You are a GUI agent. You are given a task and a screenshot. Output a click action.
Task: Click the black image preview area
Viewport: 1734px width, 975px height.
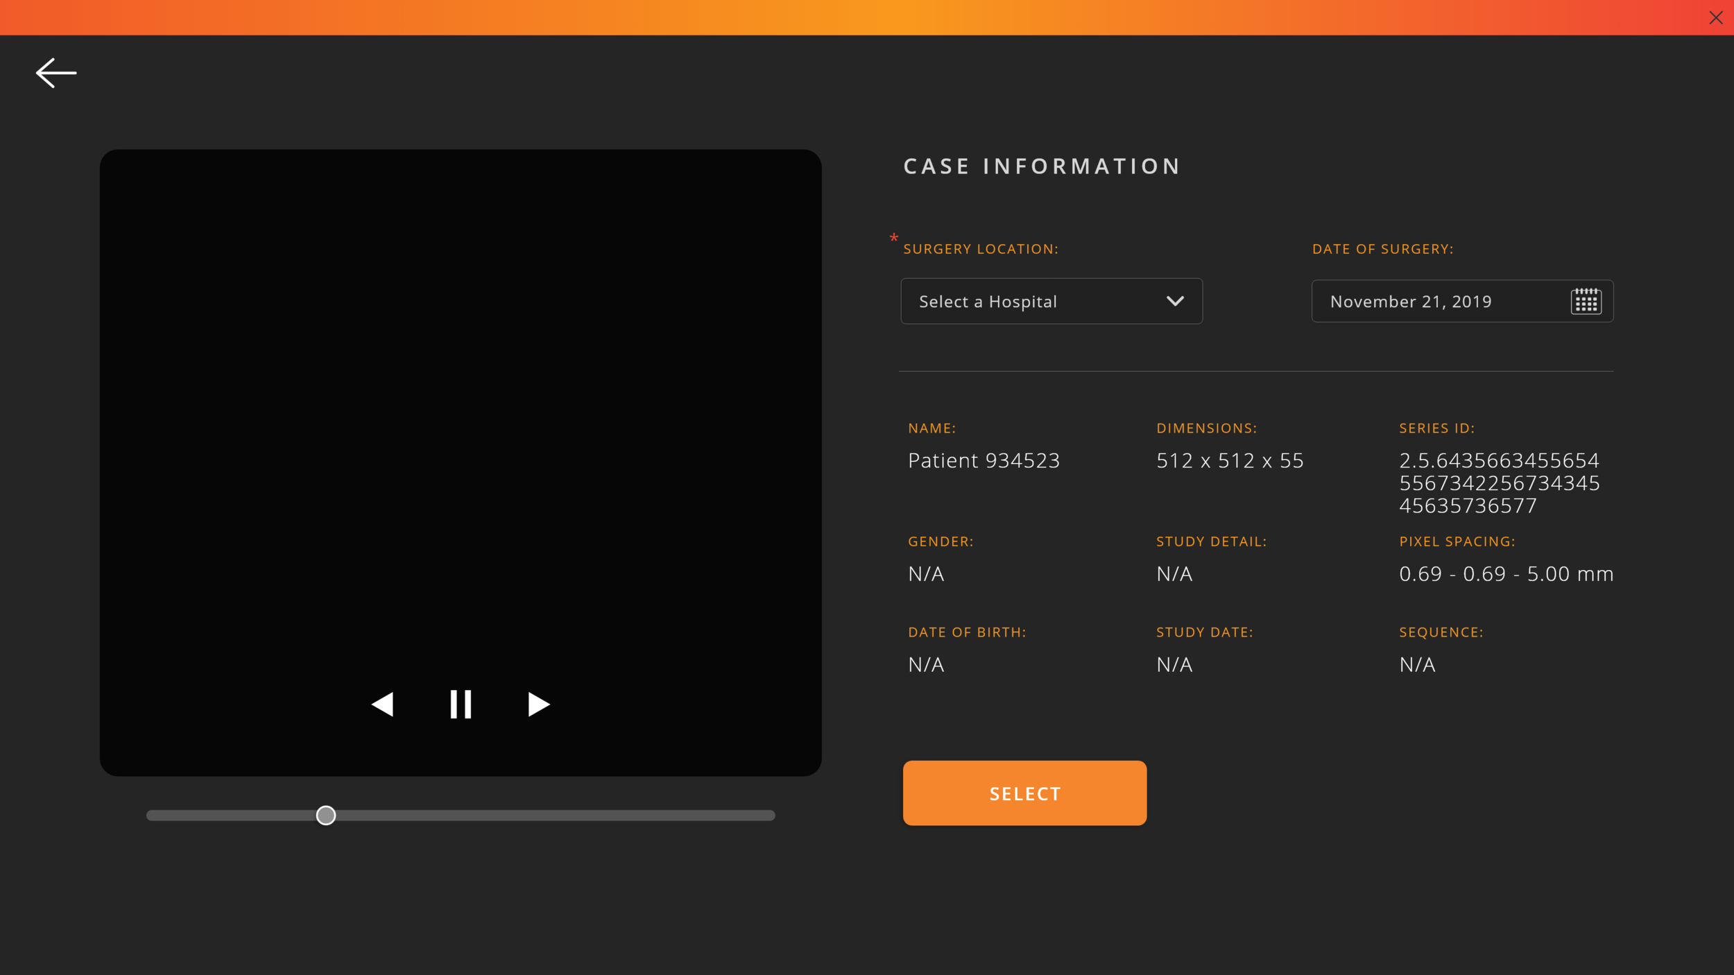(x=461, y=416)
